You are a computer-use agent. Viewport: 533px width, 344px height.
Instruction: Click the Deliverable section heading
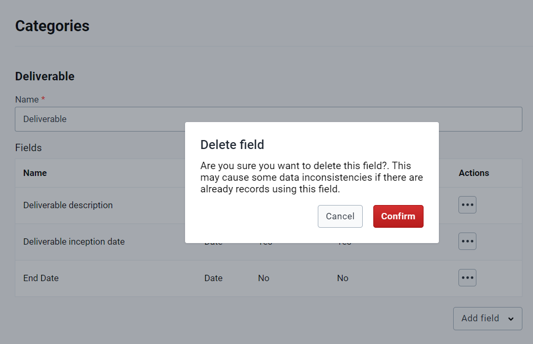[44, 77]
